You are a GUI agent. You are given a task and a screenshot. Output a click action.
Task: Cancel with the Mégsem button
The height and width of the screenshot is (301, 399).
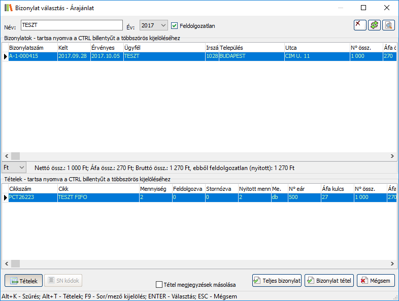[376, 280]
